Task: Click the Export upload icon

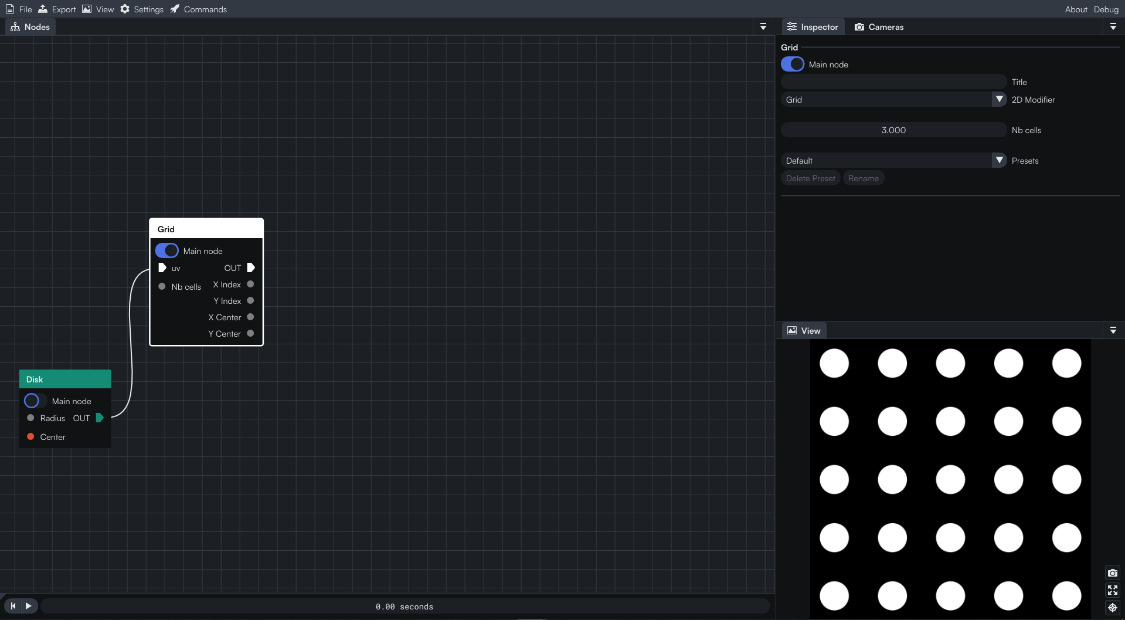Action: (x=43, y=9)
